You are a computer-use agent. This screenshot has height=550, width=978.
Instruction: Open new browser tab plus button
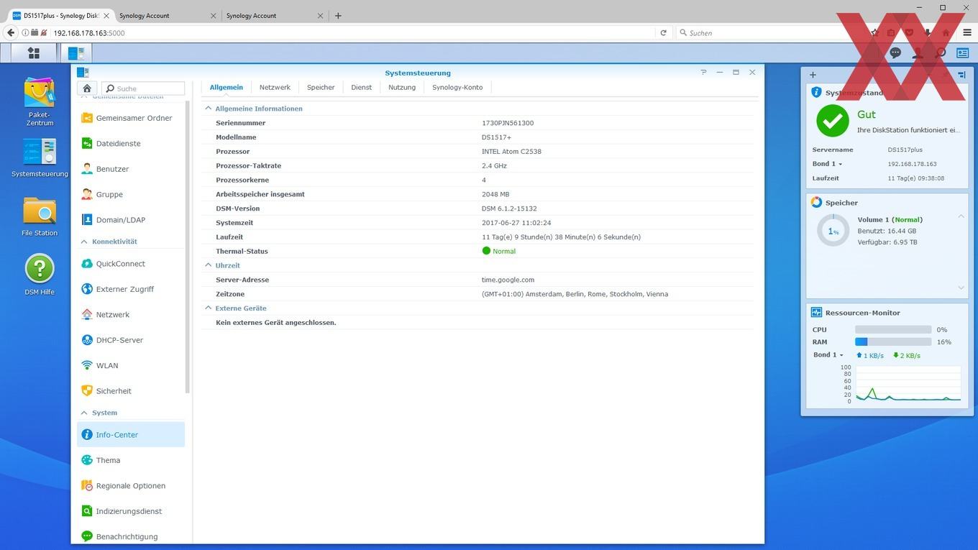coord(338,15)
